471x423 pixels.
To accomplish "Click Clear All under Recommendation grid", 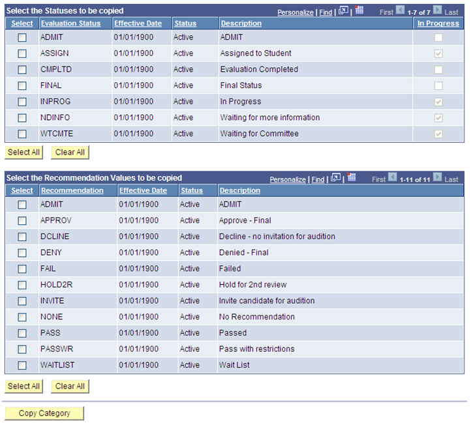I will pyautogui.click(x=70, y=387).
